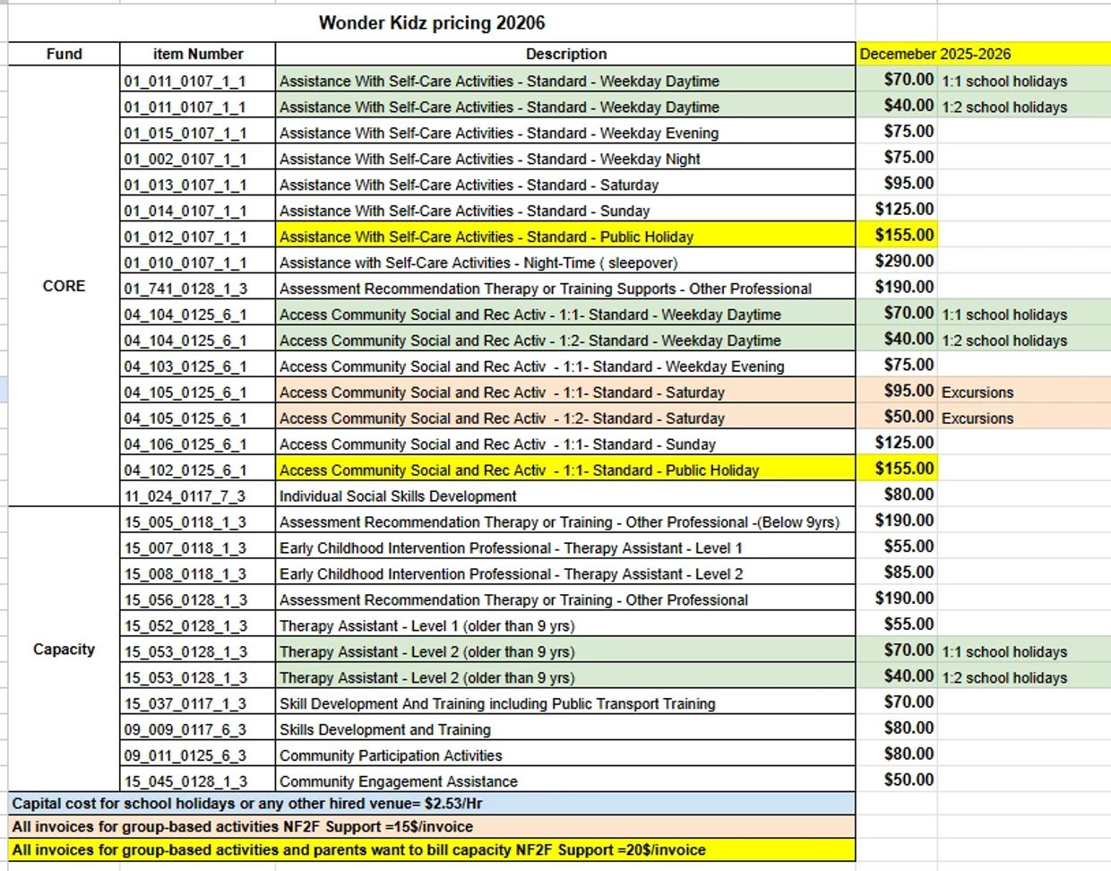The height and width of the screenshot is (871, 1111).
Task: Click the $290.00 sleepover price cell
Action: (905, 262)
